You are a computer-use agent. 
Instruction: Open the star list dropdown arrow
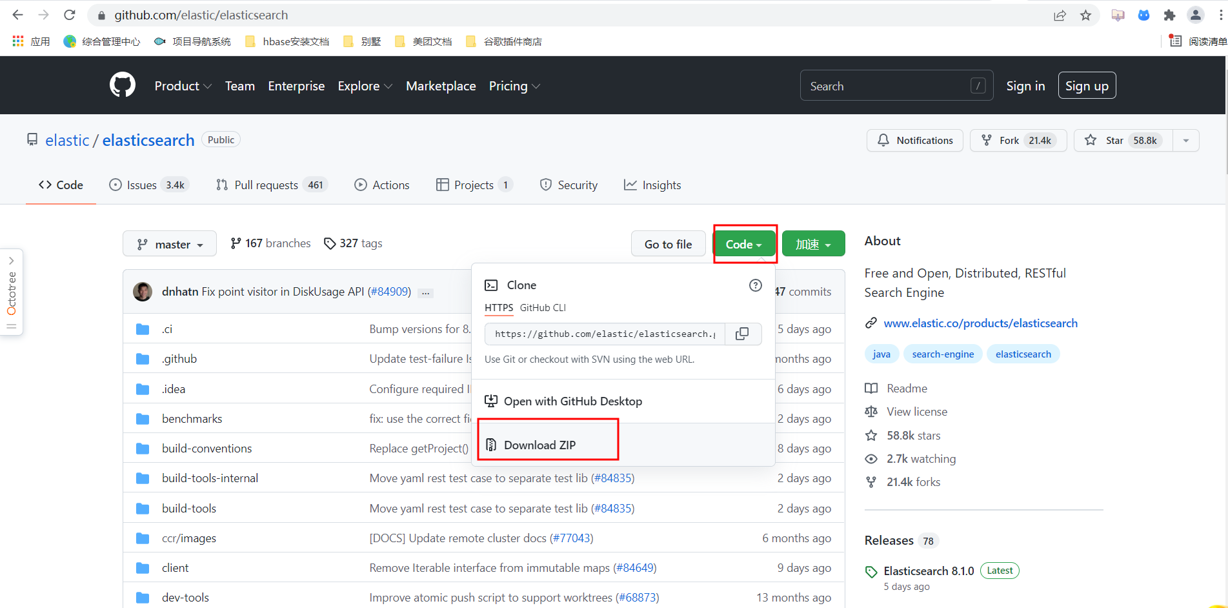click(x=1186, y=140)
